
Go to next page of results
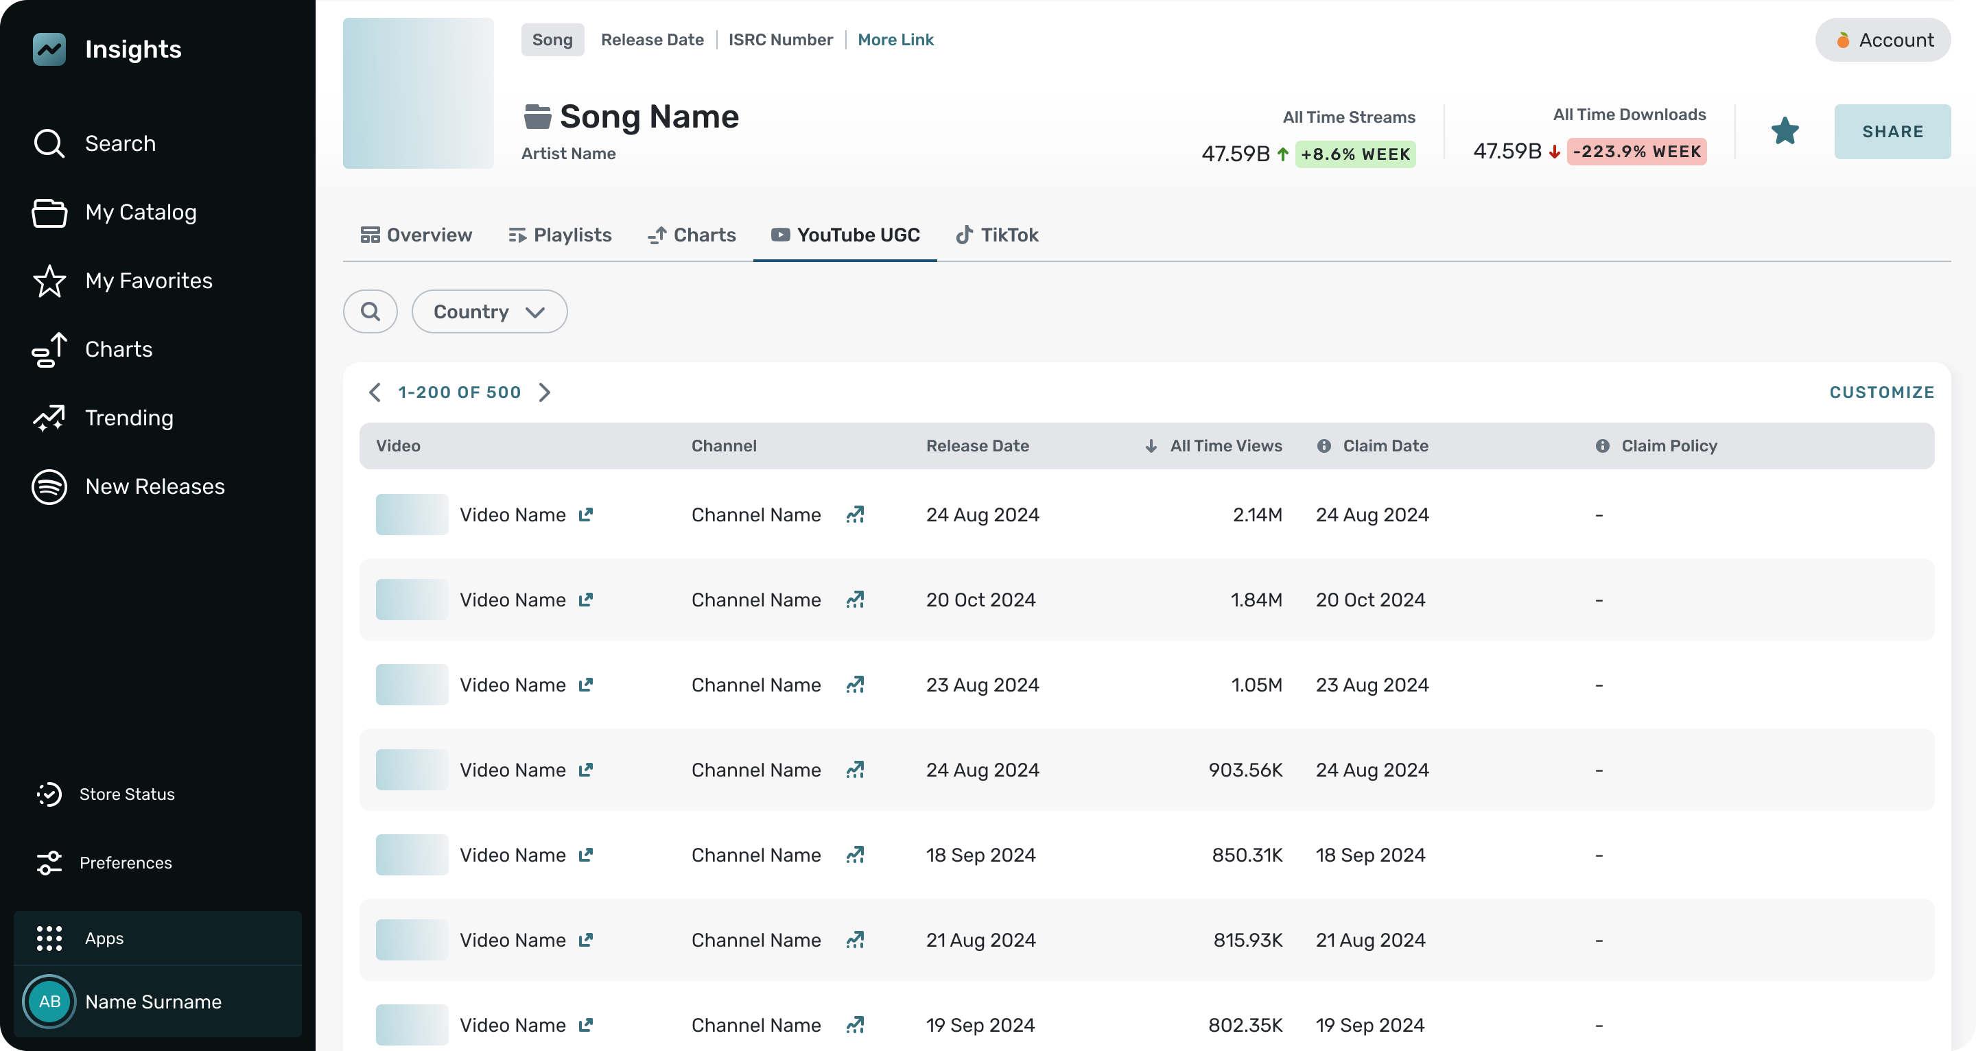pyautogui.click(x=545, y=393)
